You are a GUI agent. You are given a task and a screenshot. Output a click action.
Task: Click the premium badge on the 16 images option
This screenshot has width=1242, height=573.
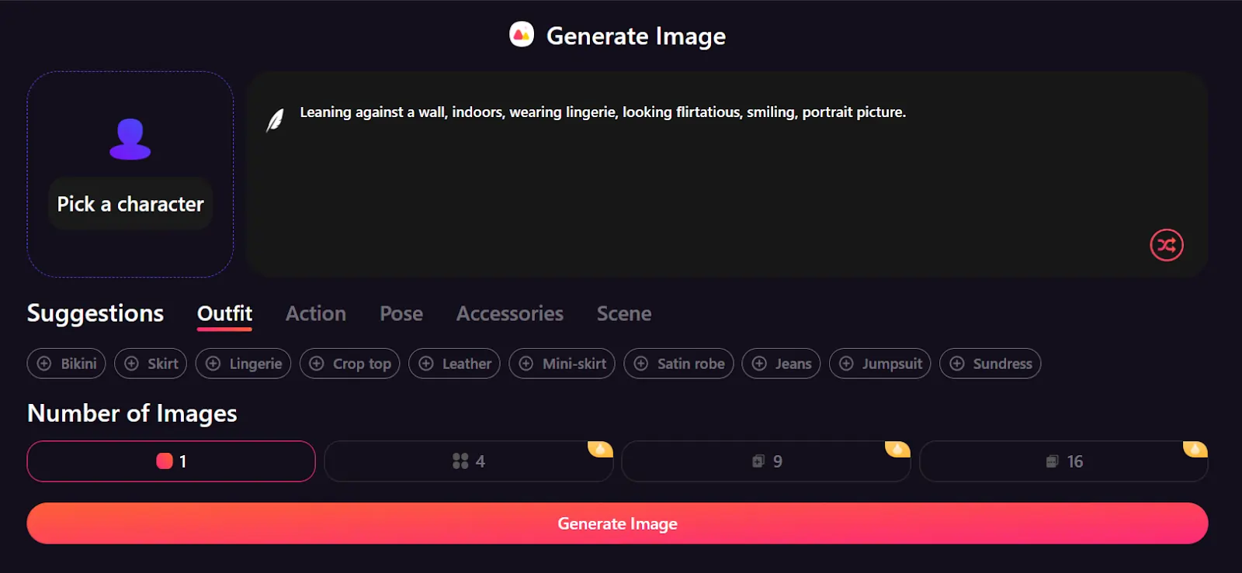pos(1195,449)
